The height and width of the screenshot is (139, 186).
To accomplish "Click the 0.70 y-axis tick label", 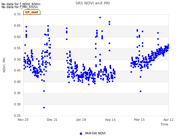I will (x=17, y=14).
